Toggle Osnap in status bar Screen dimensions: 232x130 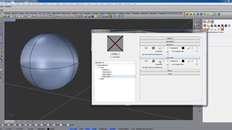click(x=94, y=129)
